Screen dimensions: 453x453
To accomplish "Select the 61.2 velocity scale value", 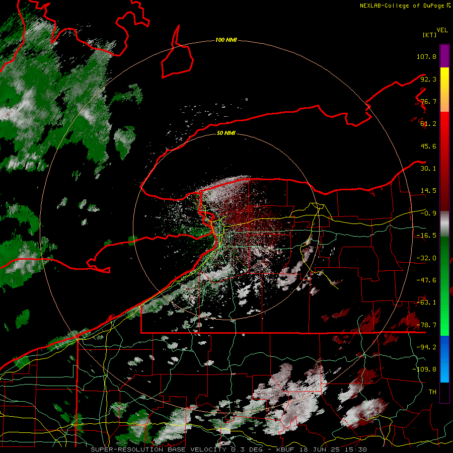I will [428, 124].
